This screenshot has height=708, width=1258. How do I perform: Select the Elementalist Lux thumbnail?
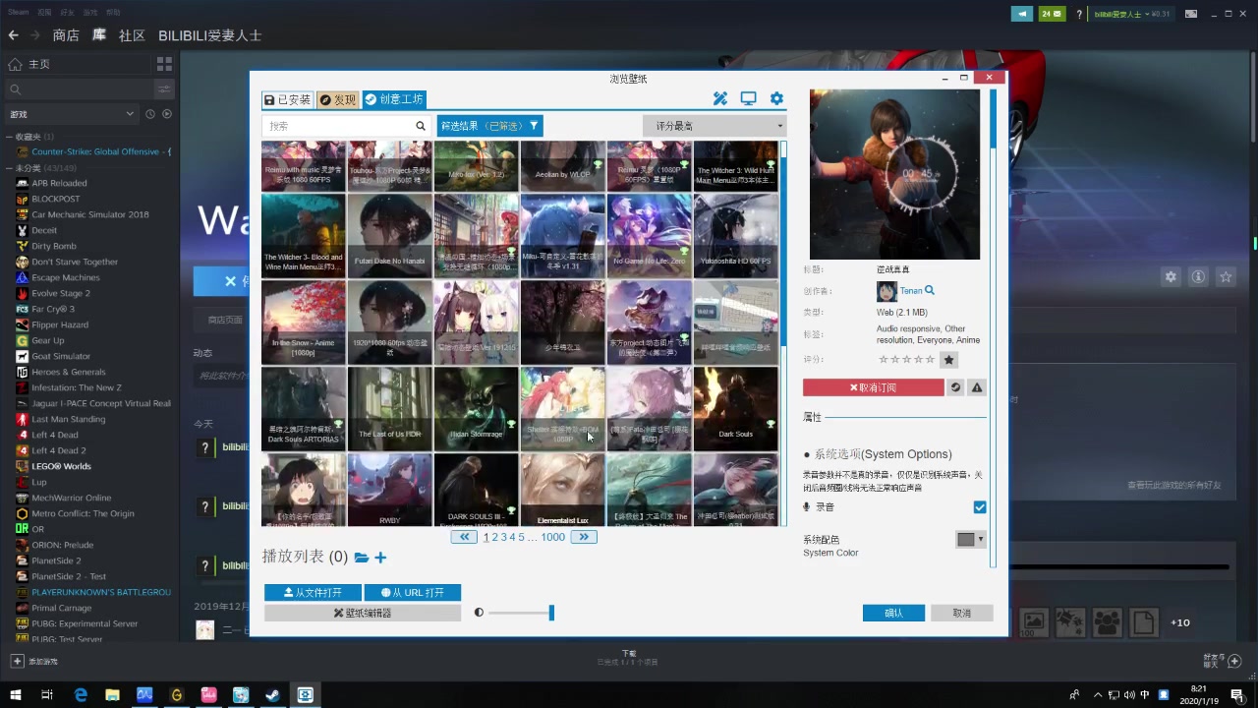click(x=562, y=490)
